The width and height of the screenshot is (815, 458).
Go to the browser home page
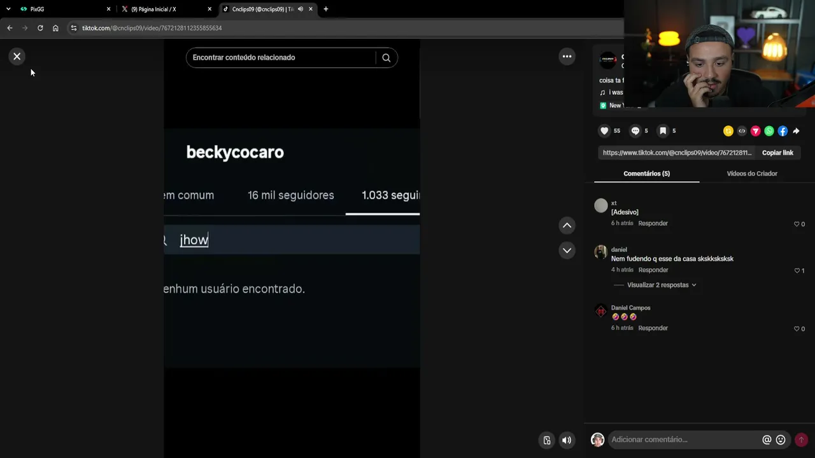55,28
